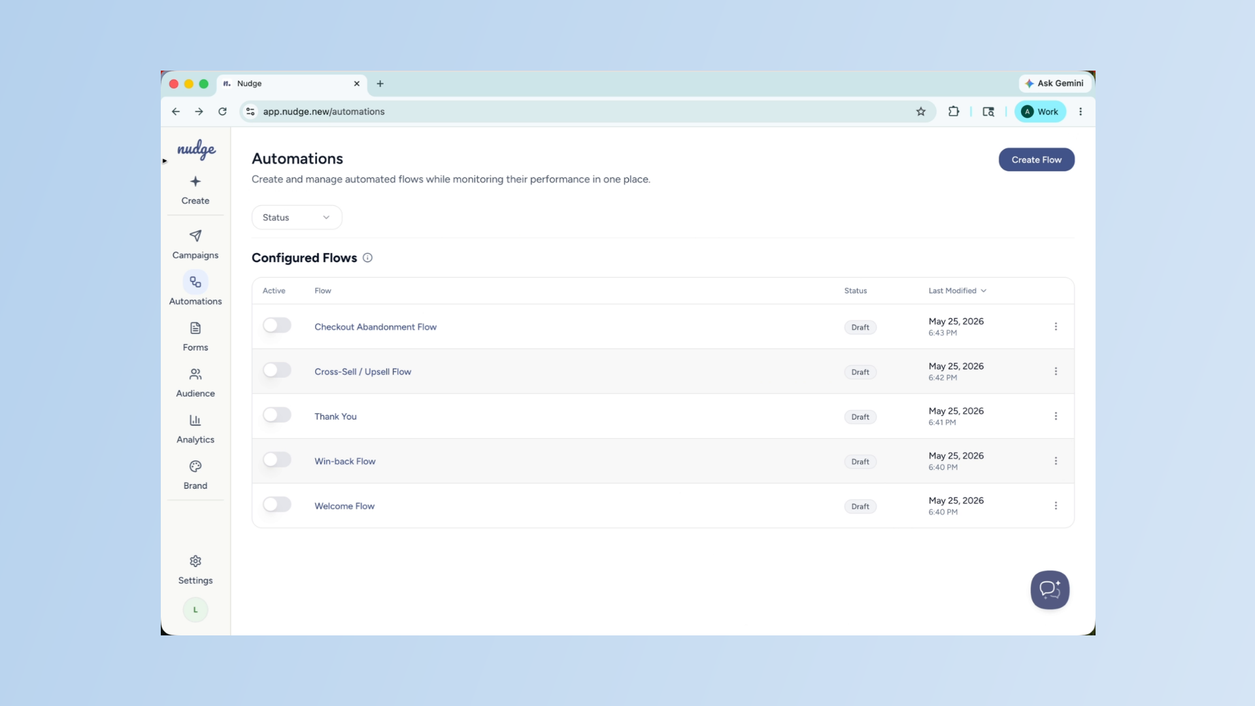The image size is (1255, 706).
Task: Click the 6:43 PM timestamp
Action: click(943, 333)
